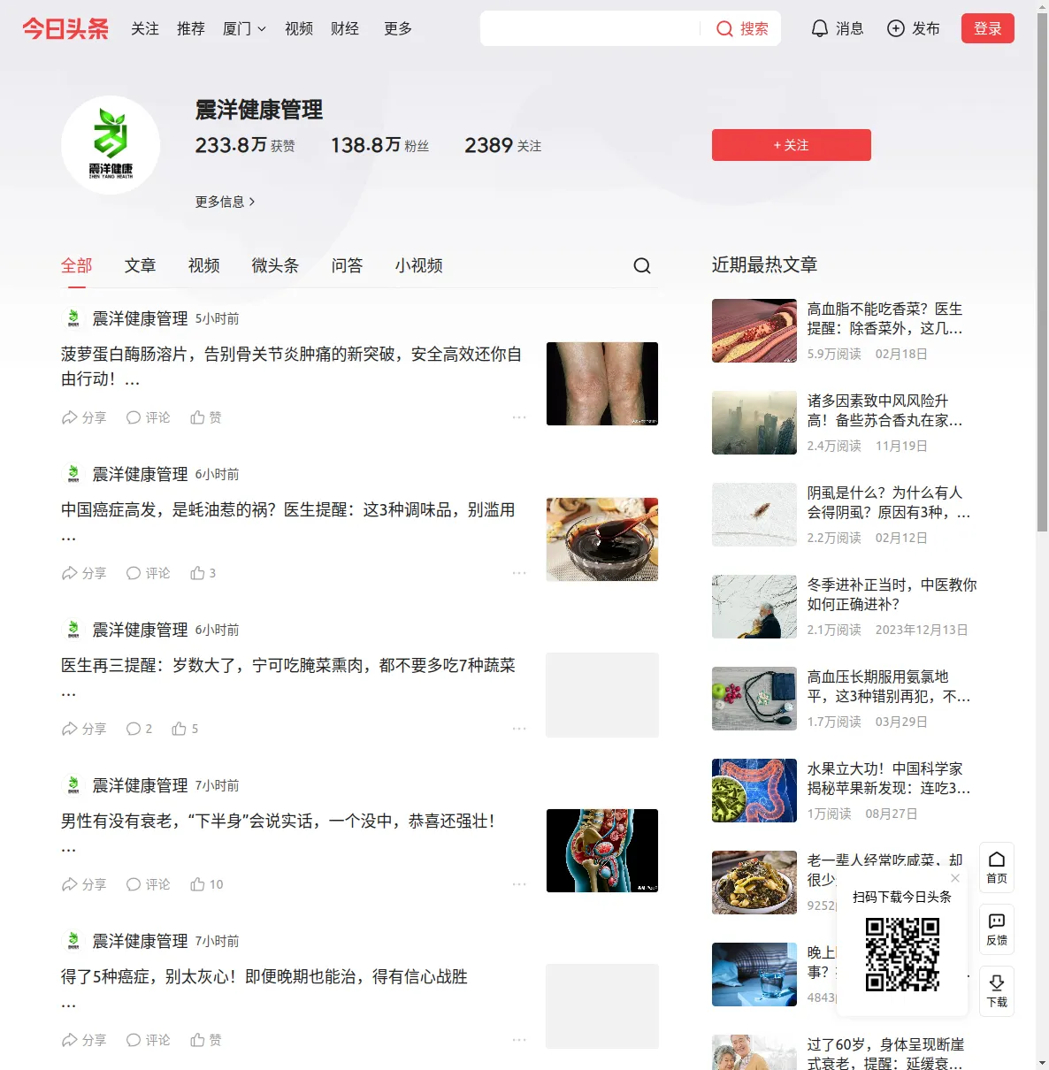Open article 高血脂不能吃香菜
Screen dimensions: 1049x1070
tap(884, 318)
